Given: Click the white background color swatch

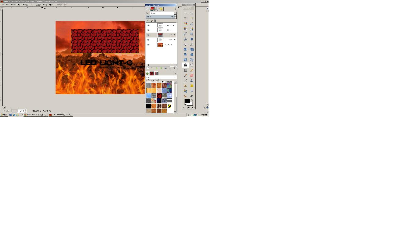Looking at the screenshot, I should pyautogui.click(x=190, y=104).
